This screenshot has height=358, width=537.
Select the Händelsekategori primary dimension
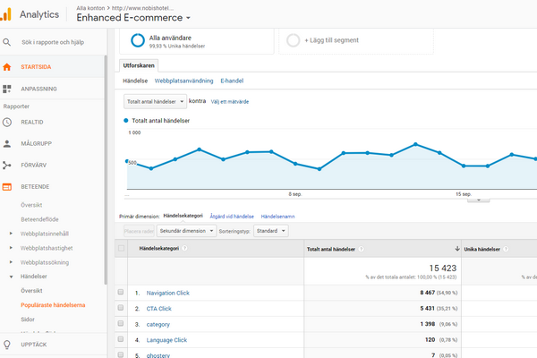(183, 216)
